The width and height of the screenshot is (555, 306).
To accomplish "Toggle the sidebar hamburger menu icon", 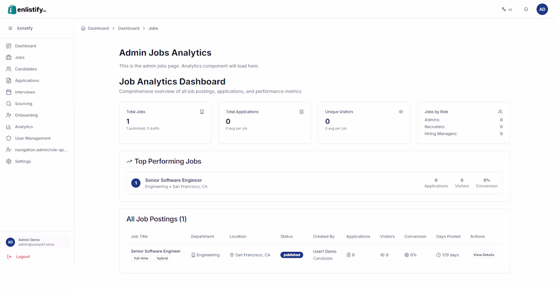I will point(10,28).
